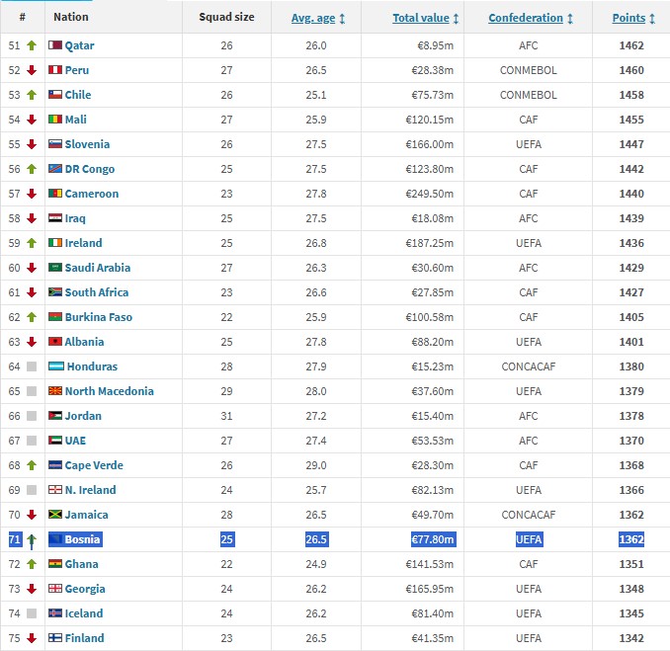Click sort arrow icon next to Avg. age

coord(342,19)
